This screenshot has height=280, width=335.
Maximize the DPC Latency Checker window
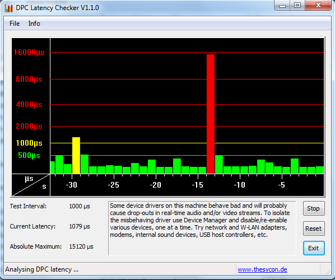(x=297, y=6)
